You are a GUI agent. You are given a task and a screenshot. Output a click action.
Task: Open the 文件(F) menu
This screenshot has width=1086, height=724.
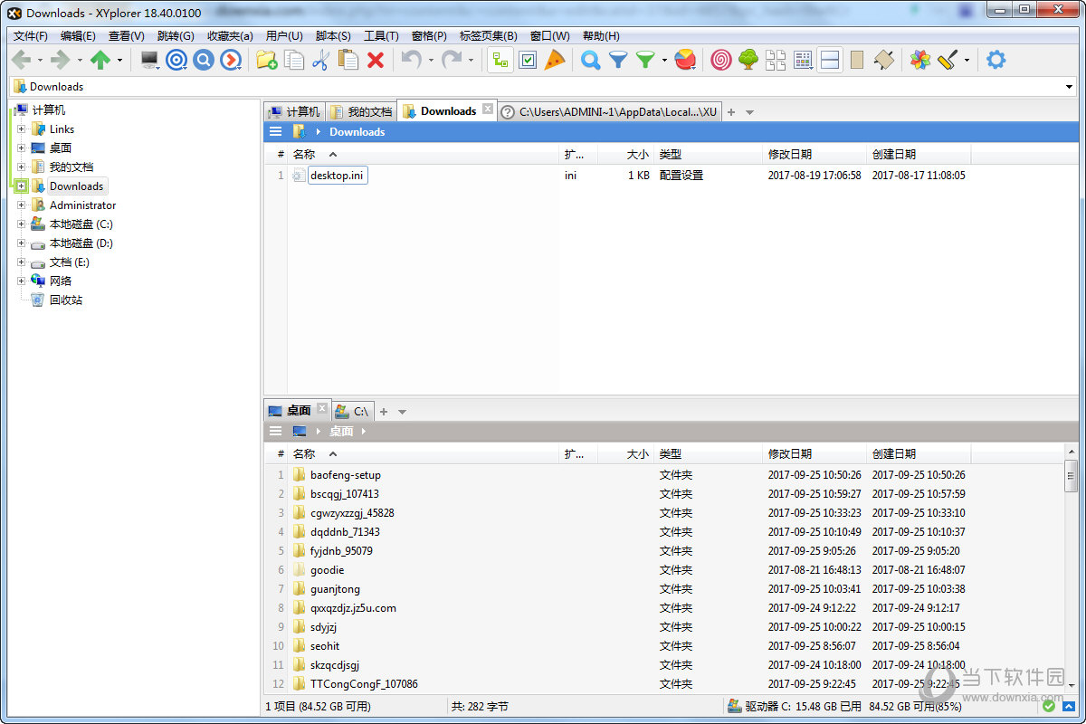click(x=31, y=36)
